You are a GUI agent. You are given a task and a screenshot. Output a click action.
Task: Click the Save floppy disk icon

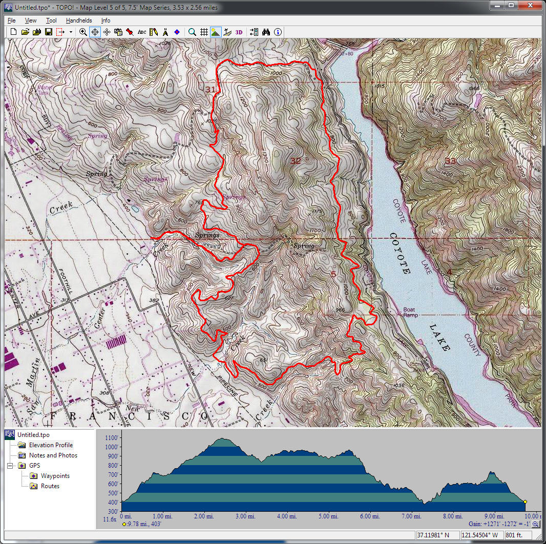49,32
